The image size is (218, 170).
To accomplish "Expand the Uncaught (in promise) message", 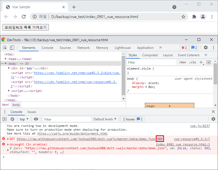I will click(x=8, y=144).
